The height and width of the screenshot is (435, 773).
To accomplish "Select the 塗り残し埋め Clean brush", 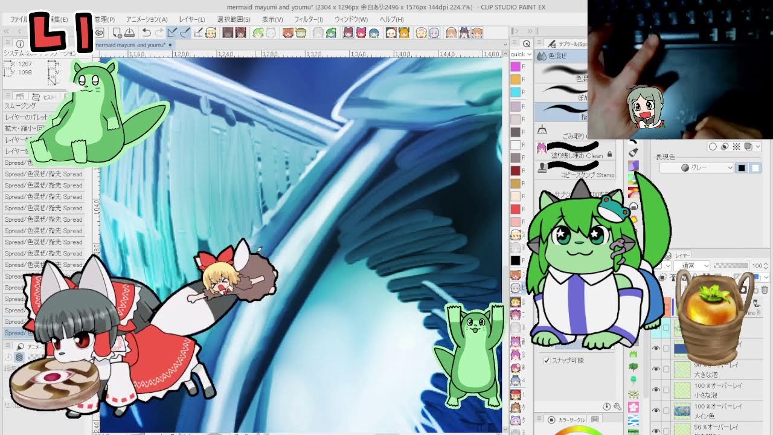I will click(x=576, y=151).
